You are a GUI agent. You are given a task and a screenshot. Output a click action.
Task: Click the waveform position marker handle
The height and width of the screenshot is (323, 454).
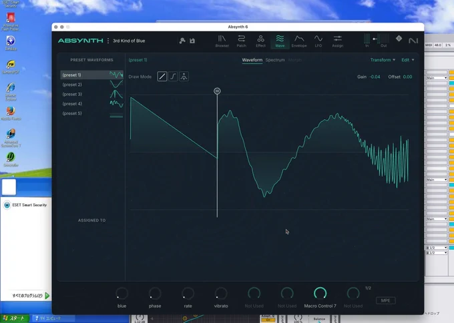coord(217,91)
